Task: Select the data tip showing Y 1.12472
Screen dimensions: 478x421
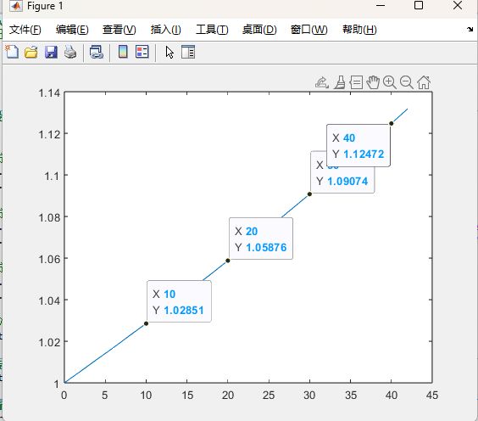Action: 358,145
